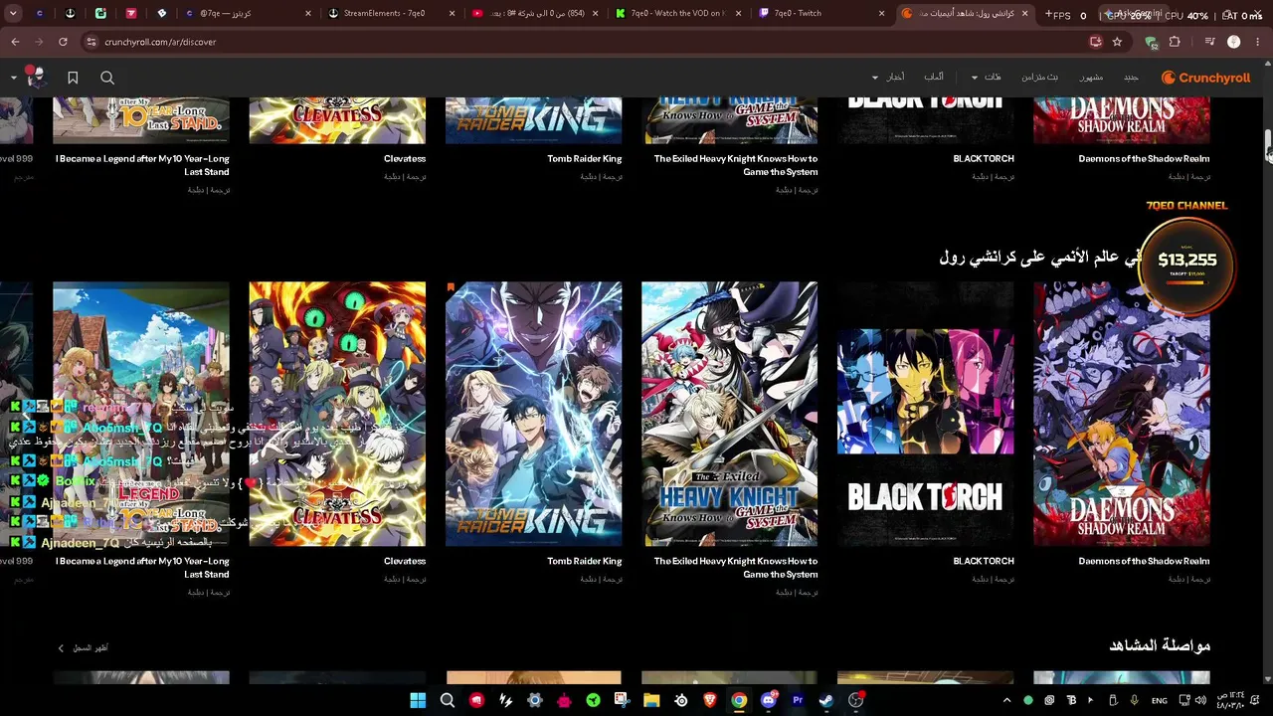The height and width of the screenshot is (716, 1273).
Task: Click the lower Exiled Heavy Knight title text
Action: click(736, 568)
